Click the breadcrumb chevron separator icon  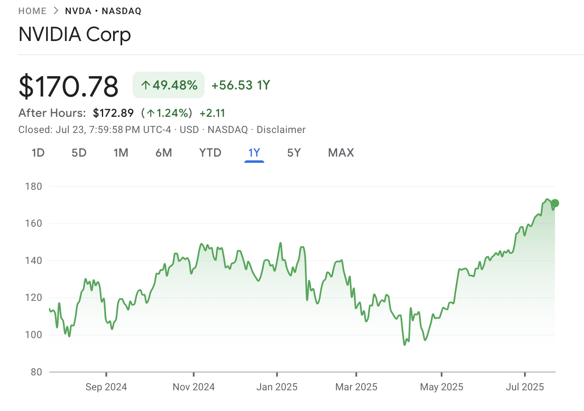56,11
